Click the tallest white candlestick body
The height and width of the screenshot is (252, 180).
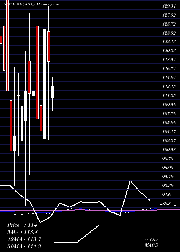pos(45,84)
